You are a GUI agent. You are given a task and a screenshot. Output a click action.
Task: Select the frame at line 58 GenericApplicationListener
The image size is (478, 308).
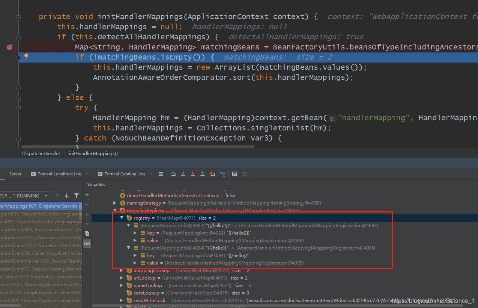41,253
